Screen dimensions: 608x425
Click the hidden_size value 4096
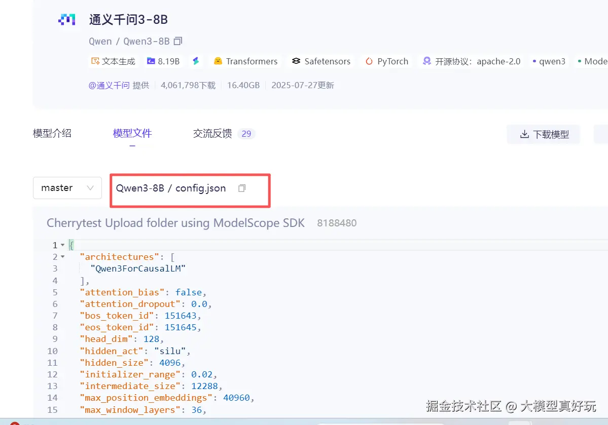170,363
